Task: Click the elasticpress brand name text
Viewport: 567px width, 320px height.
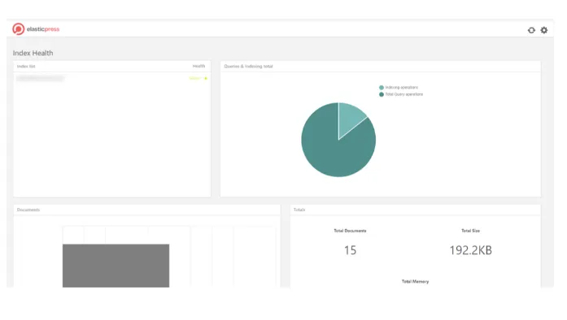Action: 43,29
